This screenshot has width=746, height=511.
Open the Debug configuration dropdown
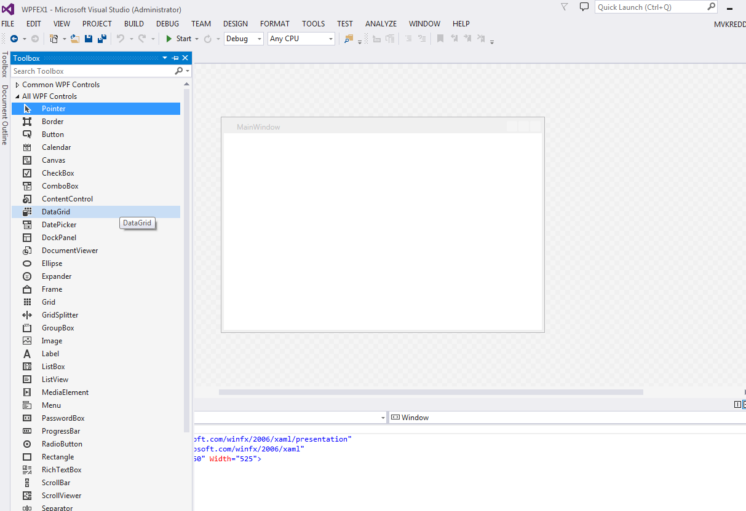coord(258,38)
